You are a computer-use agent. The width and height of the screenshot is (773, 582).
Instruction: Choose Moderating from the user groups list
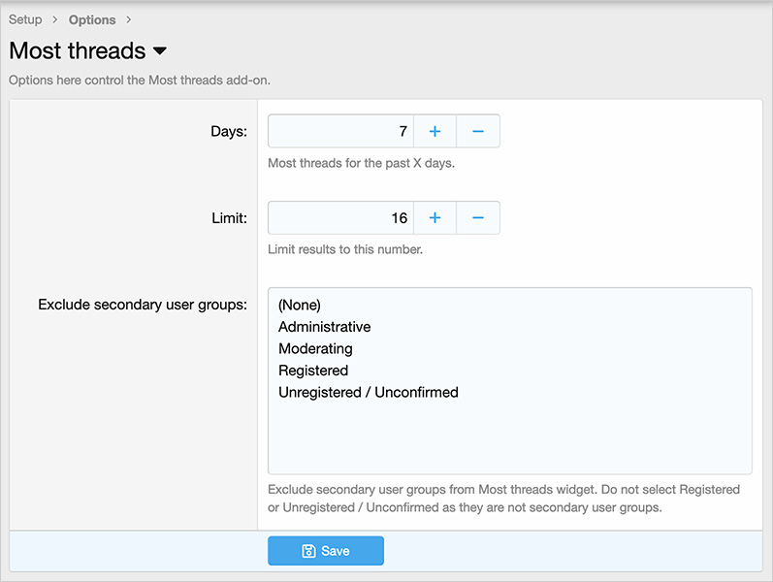pos(315,348)
